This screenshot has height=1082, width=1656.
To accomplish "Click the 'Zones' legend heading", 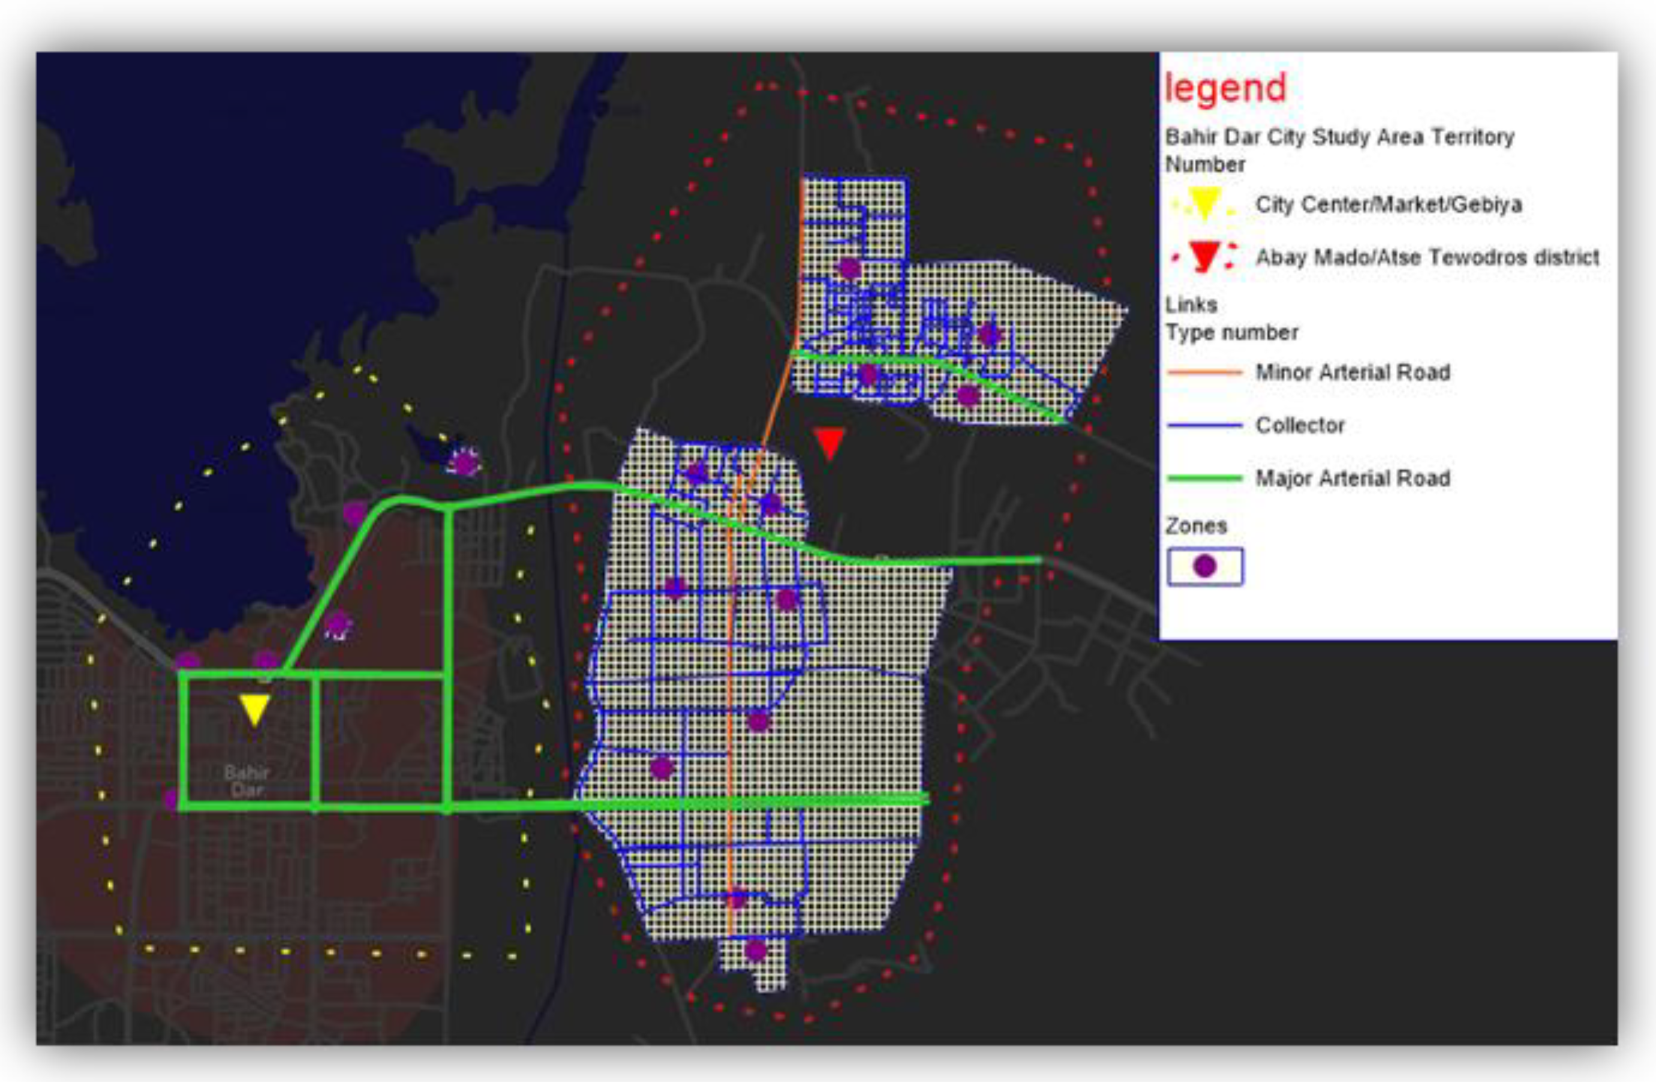I will [x=1196, y=526].
